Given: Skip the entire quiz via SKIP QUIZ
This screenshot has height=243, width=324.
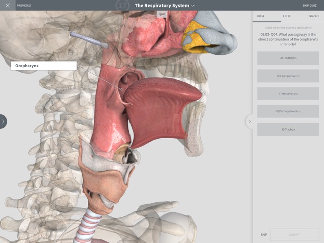Looking at the screenshot, I should (309, 6).
